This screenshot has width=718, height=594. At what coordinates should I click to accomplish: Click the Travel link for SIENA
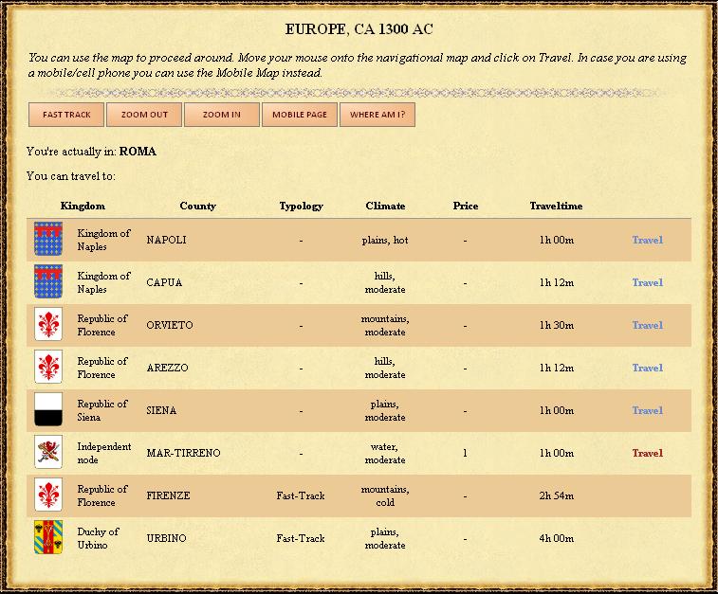pyautogui.click(x=647, y=410)
